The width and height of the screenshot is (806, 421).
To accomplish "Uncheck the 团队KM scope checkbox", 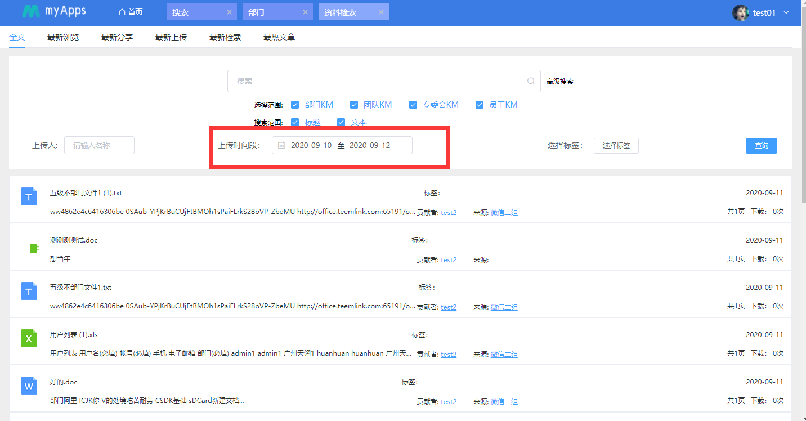I will tap(354, 104).
